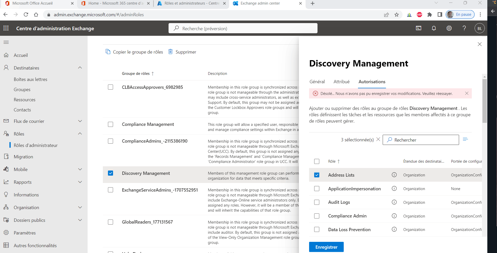Click the Recherche (préversion) search box
This screenshot has width=497, height=253.
coord(243,28)
